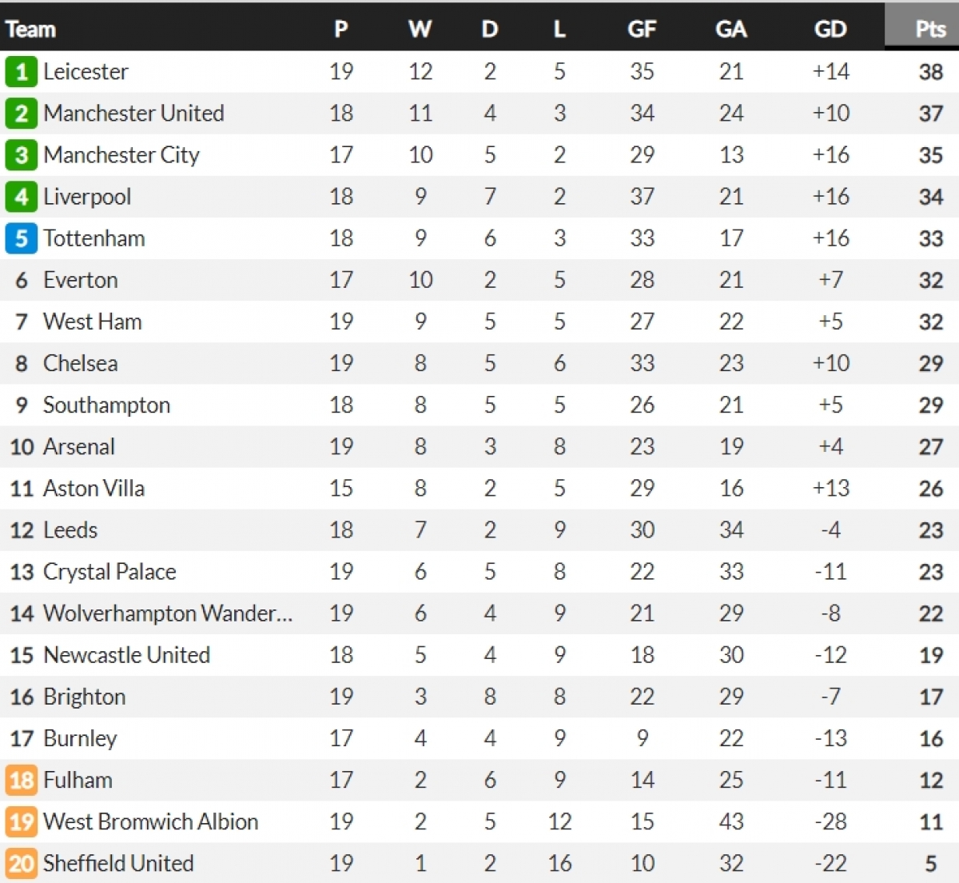This screenshot has height=883, width=959.
Task: Click Sheffield United's orange position 20 badge
Action: (22, 863)
